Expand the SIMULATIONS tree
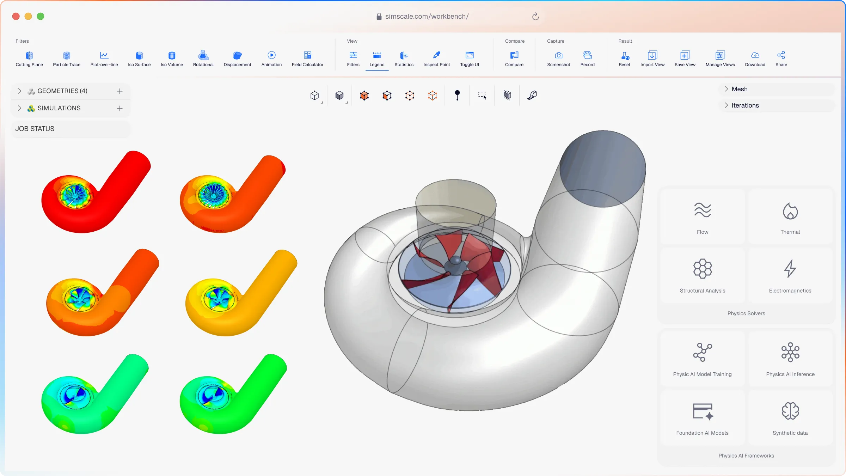The width and height of the screenshot is (846, 476). (x=19, y=108)
